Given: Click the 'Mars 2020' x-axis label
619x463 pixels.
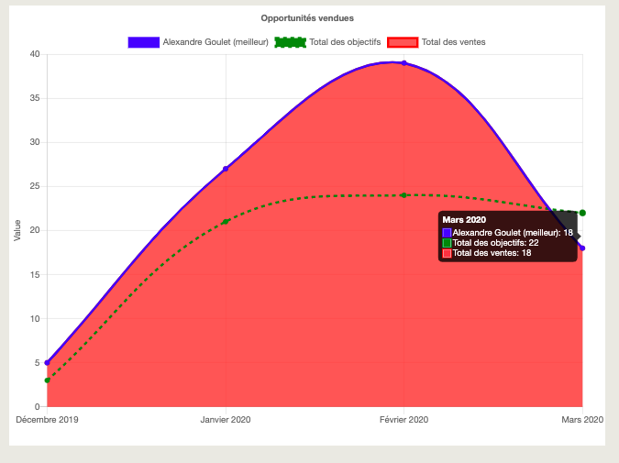Looking at the screenshot, I should click(x=582, y=420).
